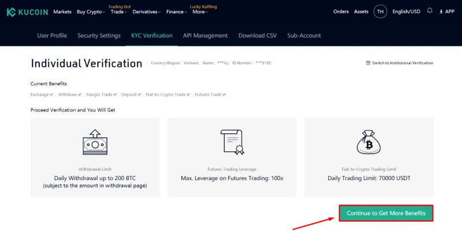Image resolution: width=462 pixels, height=236 pixels.
Task: Open the Download CSV tab
Action: click(x=258, y=36)
